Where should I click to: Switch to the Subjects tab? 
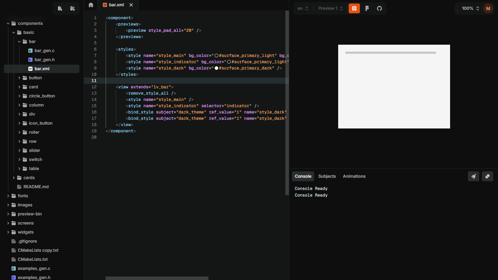327,176
